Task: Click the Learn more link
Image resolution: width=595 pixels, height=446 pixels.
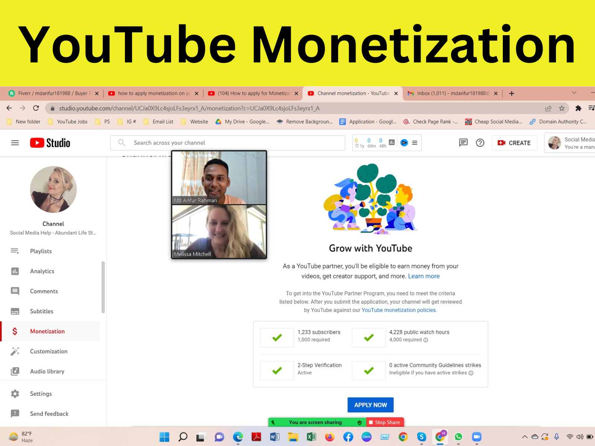Action: point(424,276)
